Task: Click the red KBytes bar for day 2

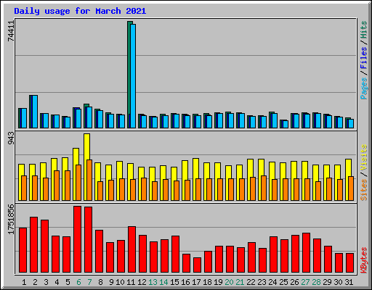Action: click(x=33, y=245)
